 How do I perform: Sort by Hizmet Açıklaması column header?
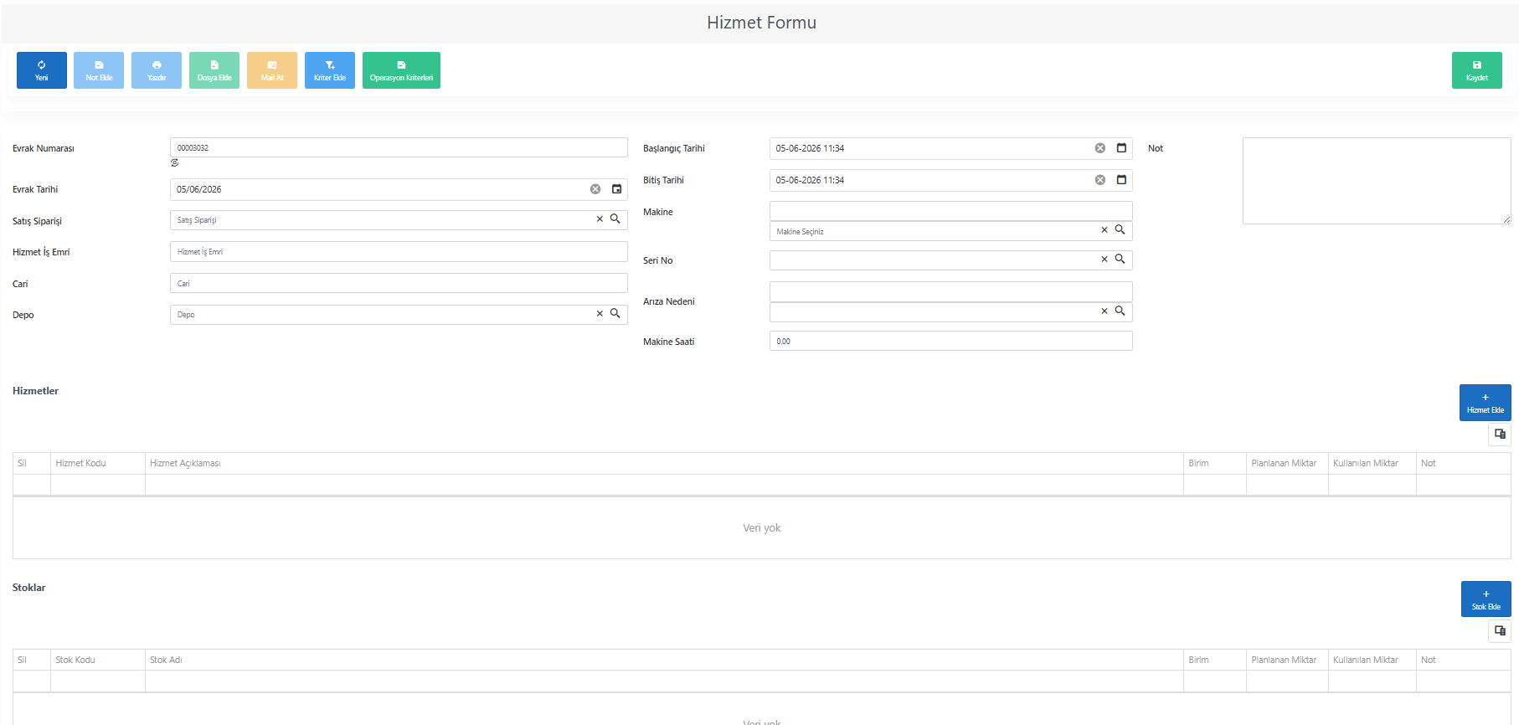click(664, 463)
